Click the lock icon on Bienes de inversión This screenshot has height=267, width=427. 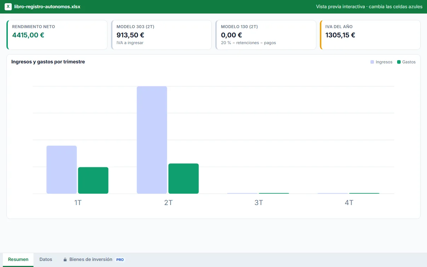(x=65, y=260)
